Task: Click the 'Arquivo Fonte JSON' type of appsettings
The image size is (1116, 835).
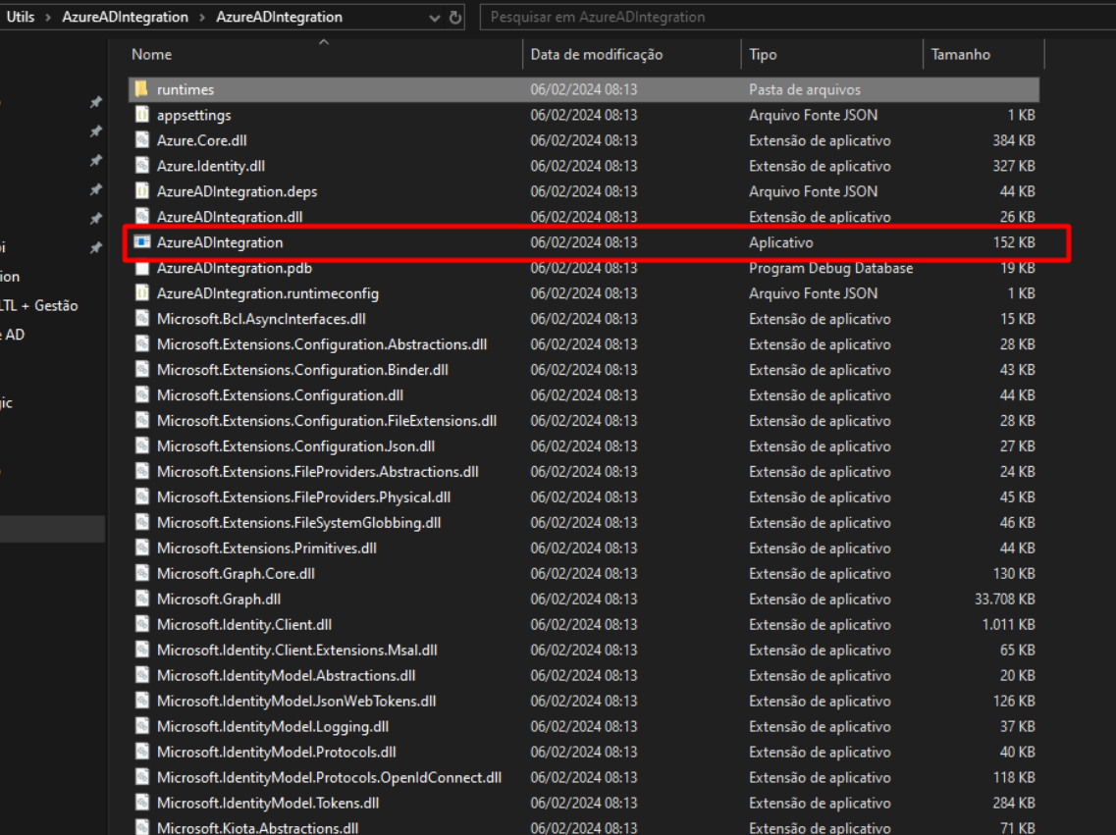Action: 813,115
